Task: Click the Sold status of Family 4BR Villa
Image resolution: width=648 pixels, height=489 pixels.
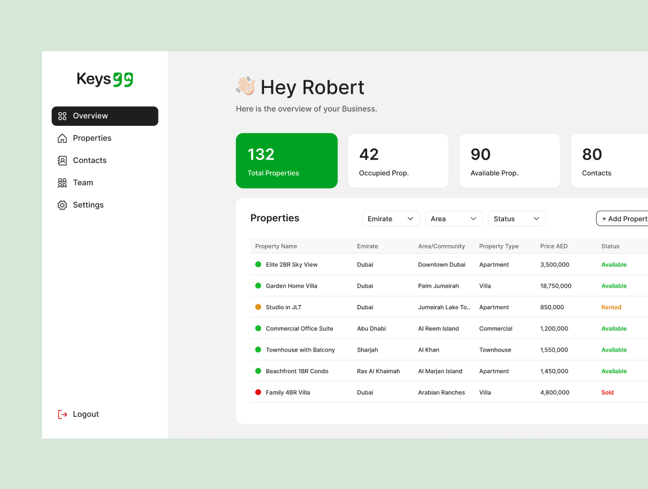Action: click(607, 392)
